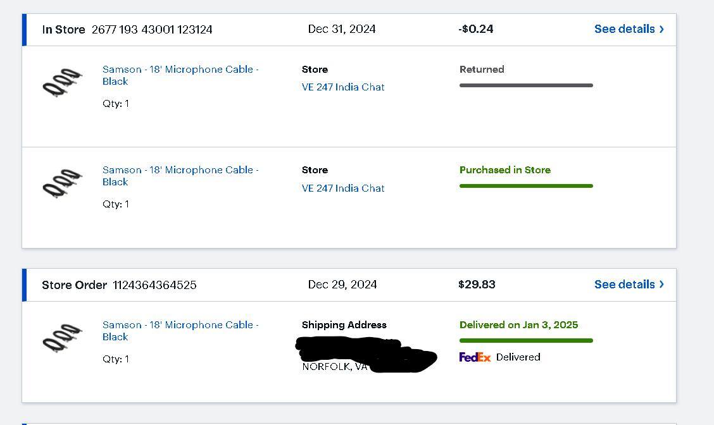Open cable thumbnail in Purchased in Store row
This screenshot has width=714, height=425.
coord(62,183)
